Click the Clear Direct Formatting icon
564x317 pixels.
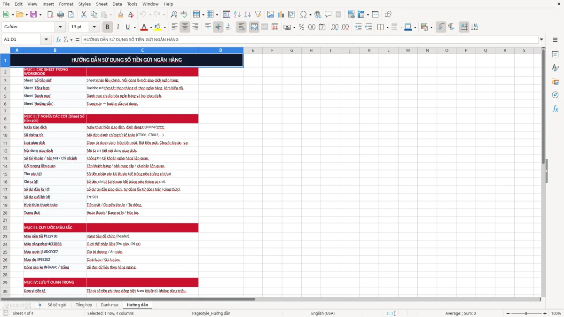[131, 15]
